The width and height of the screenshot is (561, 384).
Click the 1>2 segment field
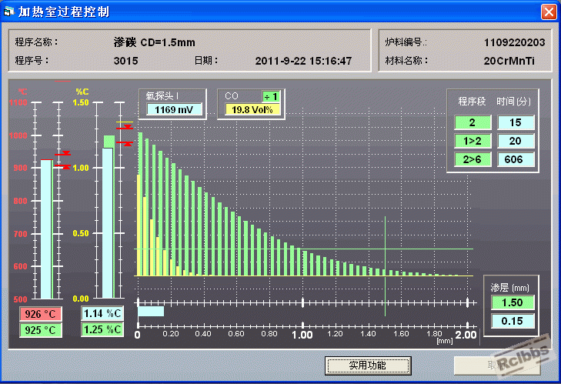tap(473, 141)
